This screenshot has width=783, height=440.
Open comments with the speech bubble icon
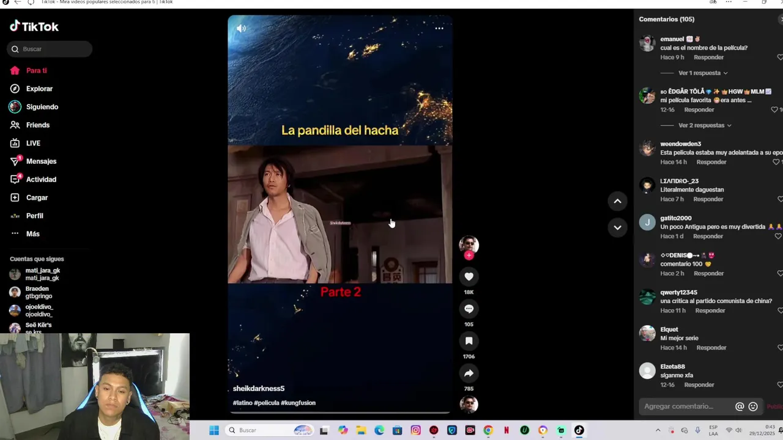tap(469, 309)
